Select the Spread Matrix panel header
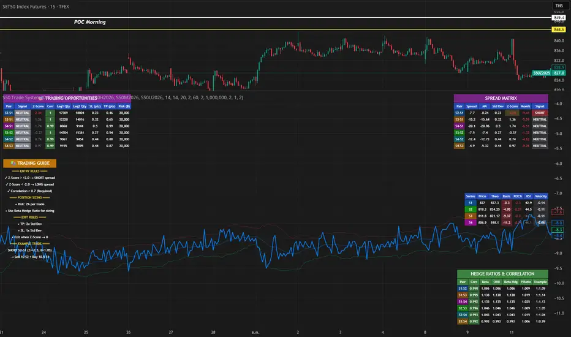The width and height of the screenshot is (571, 337). 501,98
